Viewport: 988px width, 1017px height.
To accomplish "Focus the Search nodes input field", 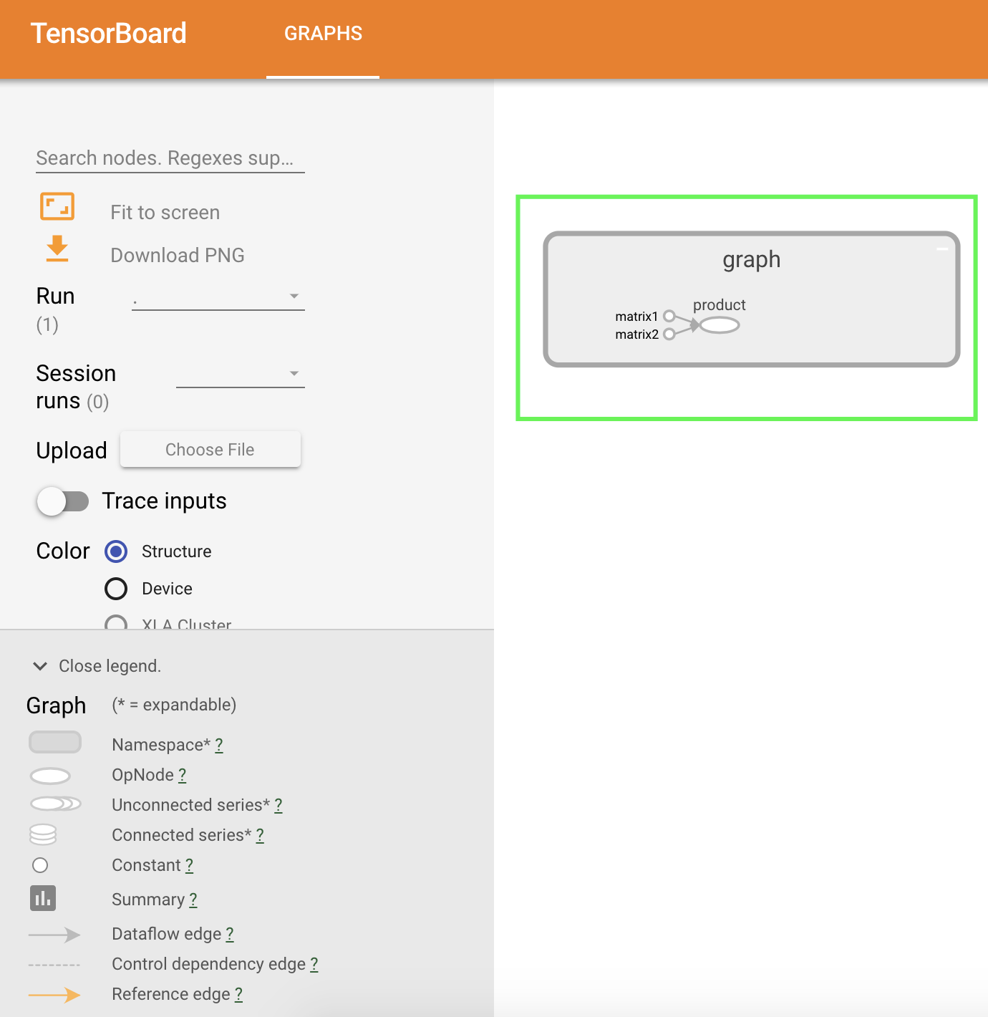I will [170, 158].
